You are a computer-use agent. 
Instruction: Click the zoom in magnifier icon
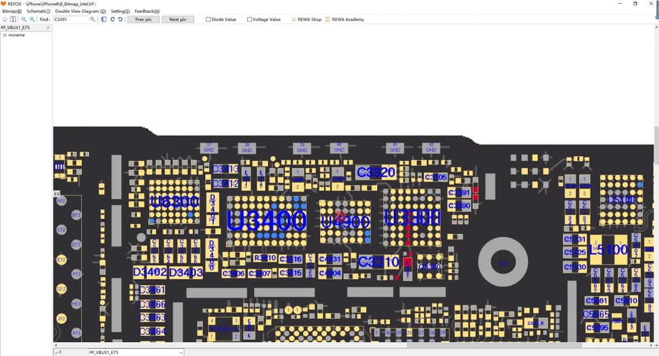pyautogui.click(x=32, y=19)
